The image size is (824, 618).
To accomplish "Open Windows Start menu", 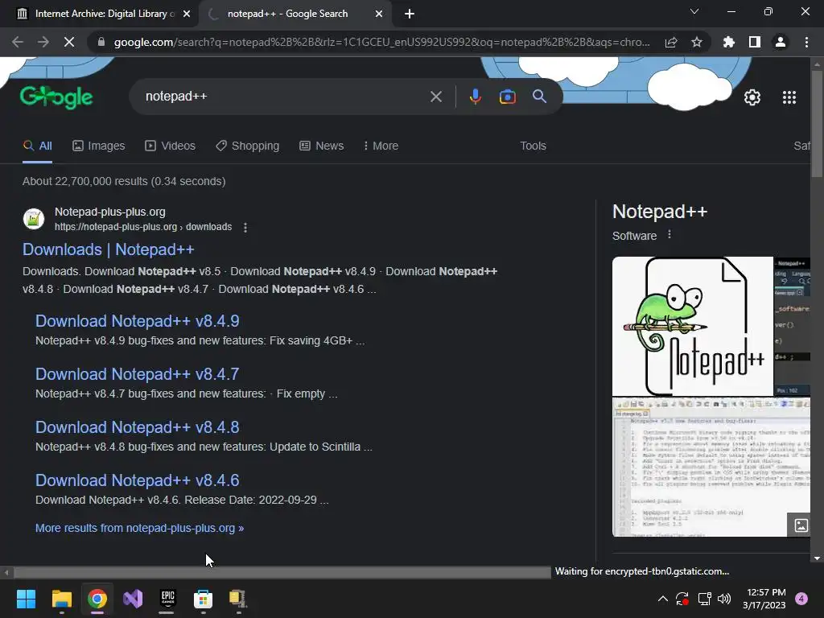I will 26,599.
